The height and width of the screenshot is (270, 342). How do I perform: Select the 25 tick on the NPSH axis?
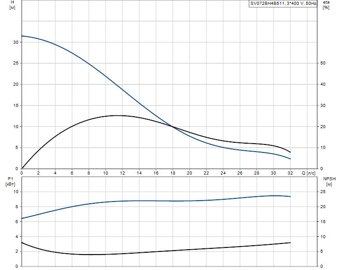pos(323,192)
